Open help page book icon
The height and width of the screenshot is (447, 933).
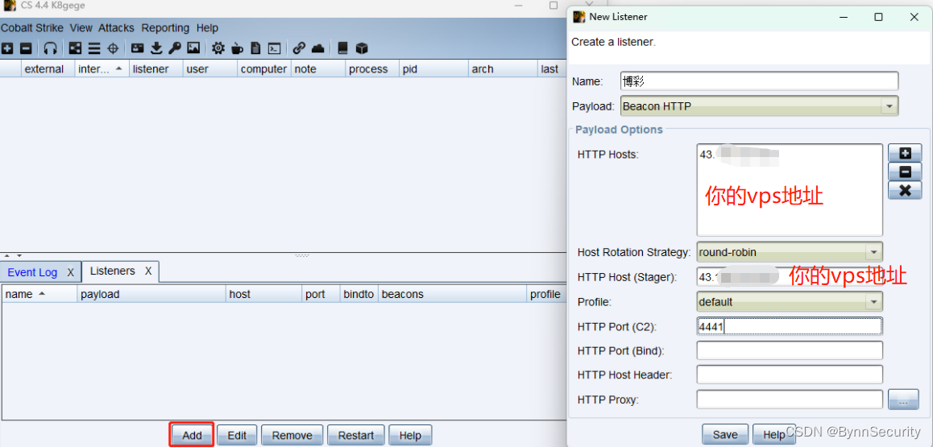click(x=342, y=48)
